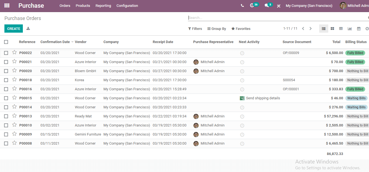
Task: Tick the checkbox for order P00021
Action: coord(6,62)
